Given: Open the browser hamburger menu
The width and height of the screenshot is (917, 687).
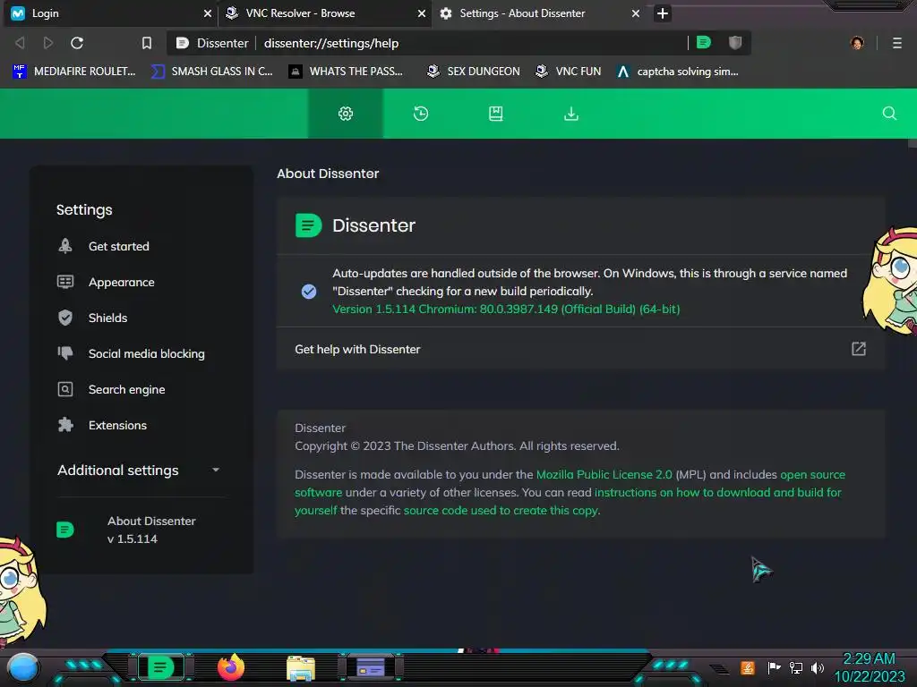Looking at the screenshot, I should click(897, 43).
